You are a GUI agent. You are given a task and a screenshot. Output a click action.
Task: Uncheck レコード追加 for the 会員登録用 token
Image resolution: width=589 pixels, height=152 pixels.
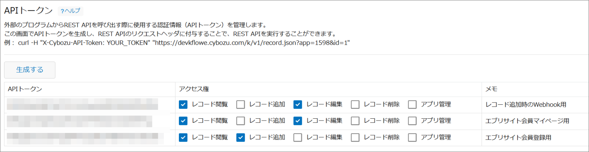click(240, 137)
